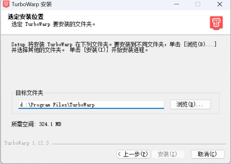Click the disabled 安装(I) install button
Viewport: 231px width, 164px height.
[x=168, y=154]
